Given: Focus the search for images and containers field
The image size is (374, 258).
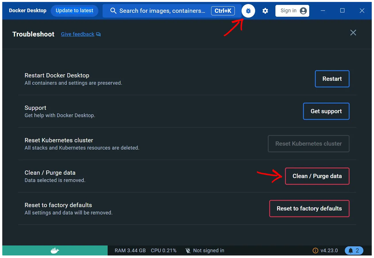Looking at the screenshot, I should click(x=172, y=11).
